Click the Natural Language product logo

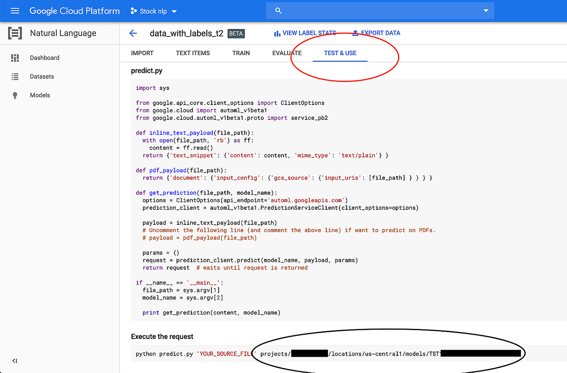click(x=15, y=33)
